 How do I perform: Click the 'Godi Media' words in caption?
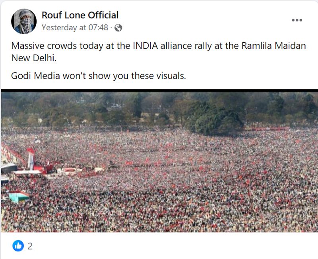pos(35,76)
